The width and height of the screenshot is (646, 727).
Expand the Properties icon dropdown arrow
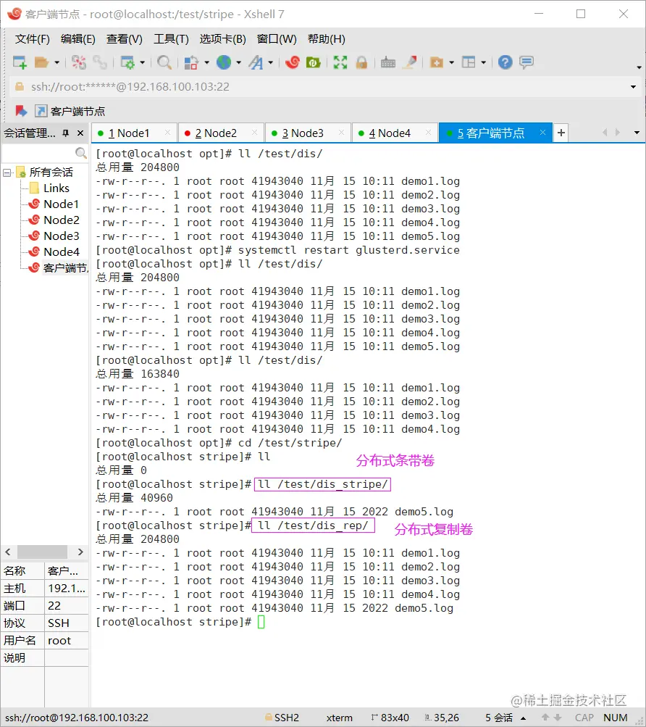142,62
